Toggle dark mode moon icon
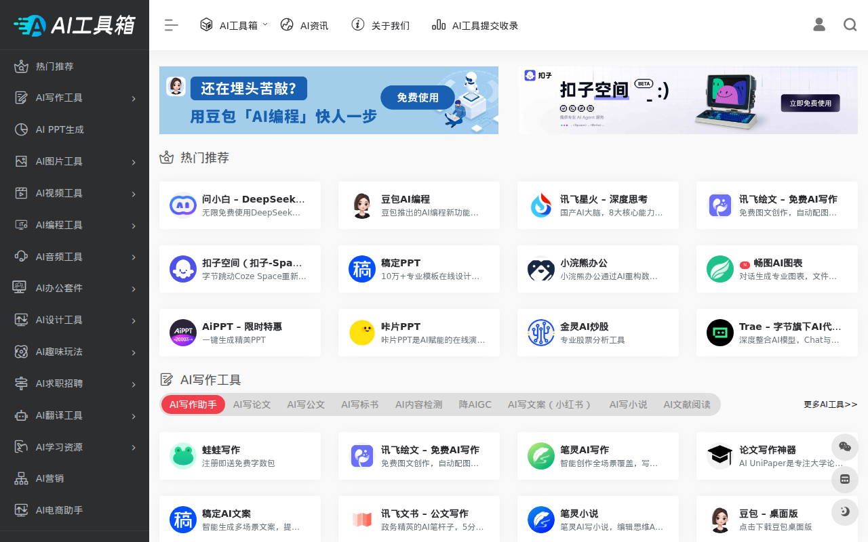Image resolution: width=868 pixels, height=542 pixels. [845, 512]
